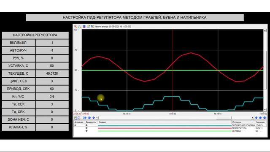Click the legend layout icon next to save

tap(80, 118)
